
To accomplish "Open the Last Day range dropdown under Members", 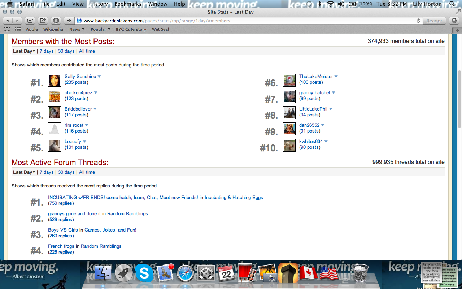I will point(24,51).
